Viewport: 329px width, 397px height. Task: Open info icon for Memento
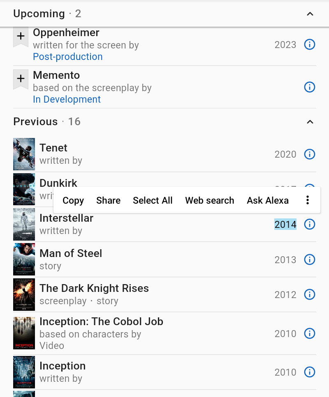309,87
